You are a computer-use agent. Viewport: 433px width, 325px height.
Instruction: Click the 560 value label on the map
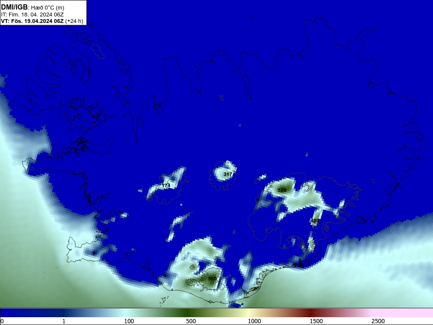(212, 279)
